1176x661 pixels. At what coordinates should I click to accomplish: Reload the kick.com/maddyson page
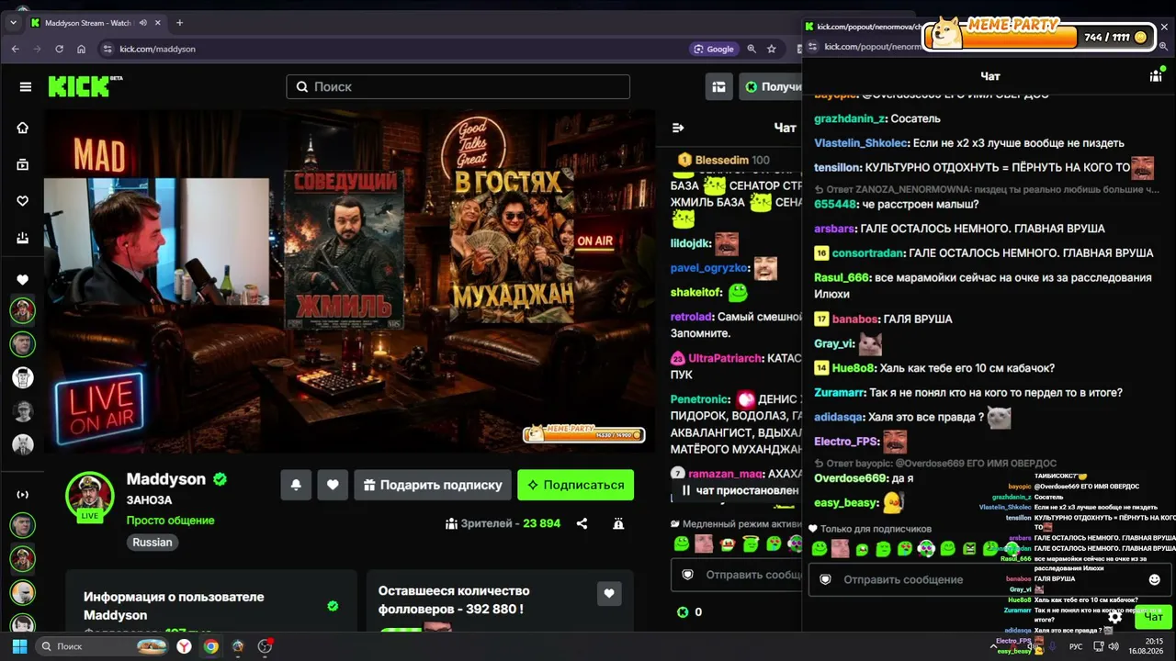[59, 49]
